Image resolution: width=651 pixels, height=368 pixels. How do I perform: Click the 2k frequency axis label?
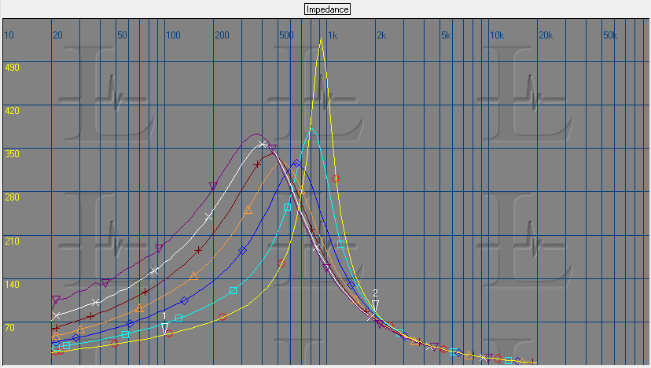(x=381, y=35)
